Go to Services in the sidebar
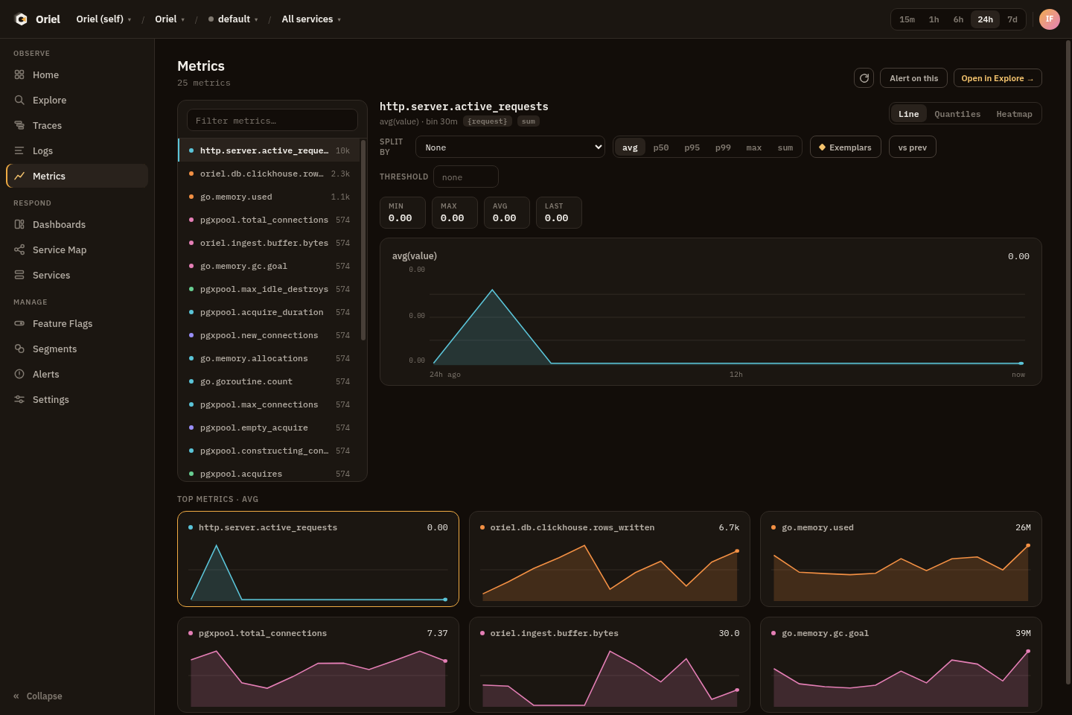1072x715 pixels. click(77, 275)
